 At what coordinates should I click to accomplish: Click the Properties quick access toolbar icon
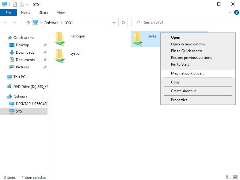15,4
